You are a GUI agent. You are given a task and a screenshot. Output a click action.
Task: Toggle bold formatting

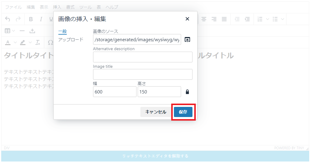(31, 19)
